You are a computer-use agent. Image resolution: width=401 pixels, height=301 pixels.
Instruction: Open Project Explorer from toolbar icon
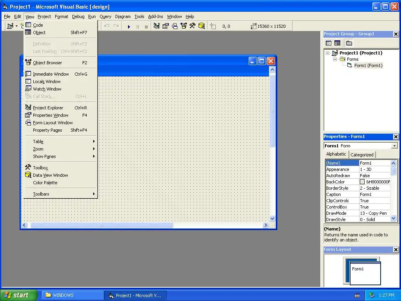(157, 26)
